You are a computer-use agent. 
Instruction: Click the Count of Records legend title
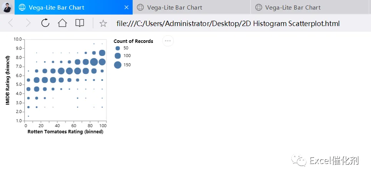pyautogui.click(x=133, y=41)
